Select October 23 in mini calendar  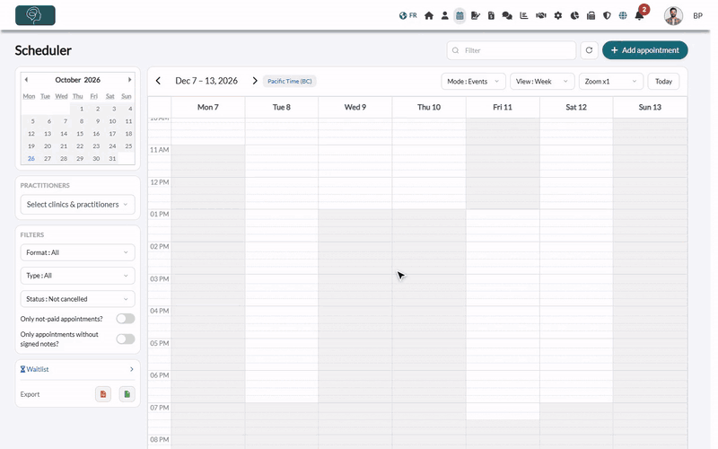(96, 146)
